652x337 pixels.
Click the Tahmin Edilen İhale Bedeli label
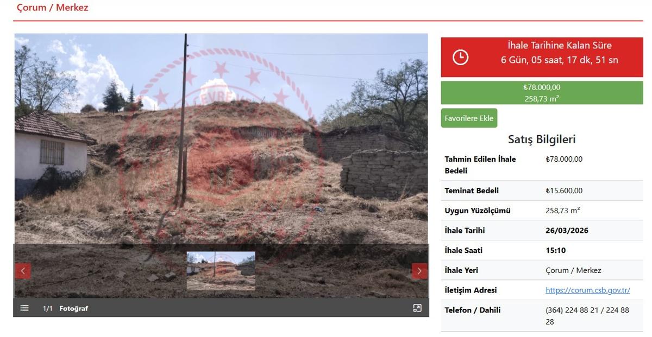point(480,164)
